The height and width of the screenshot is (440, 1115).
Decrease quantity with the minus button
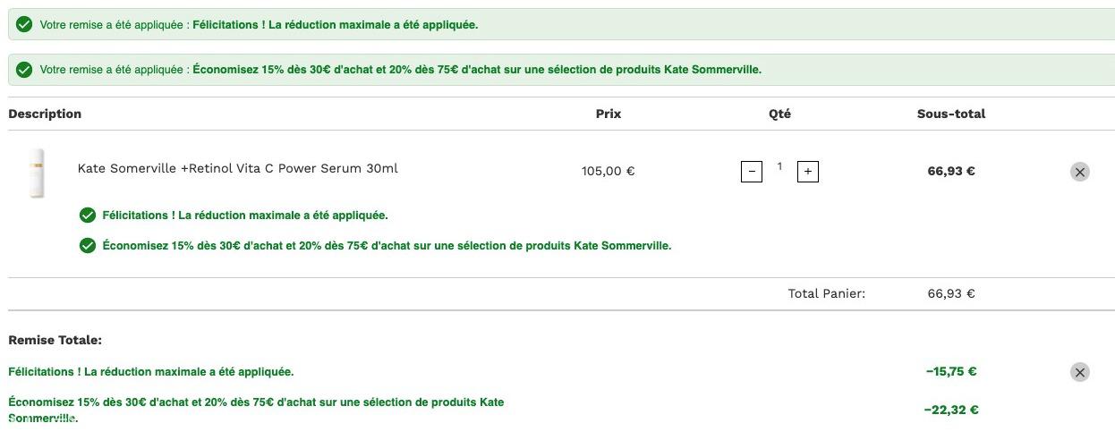click(x=752, y=171)
